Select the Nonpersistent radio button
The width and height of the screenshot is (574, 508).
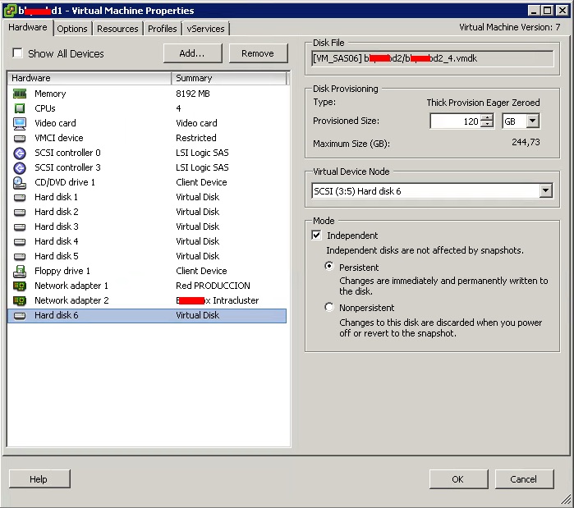pyautogui.click(x=329, y=308)
